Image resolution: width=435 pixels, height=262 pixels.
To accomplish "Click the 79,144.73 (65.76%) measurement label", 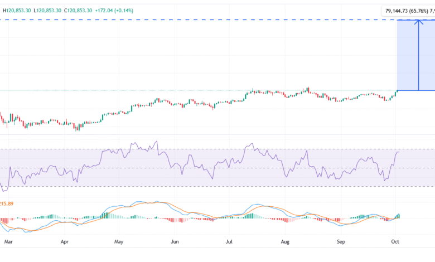I will click(x=408, y=10).
